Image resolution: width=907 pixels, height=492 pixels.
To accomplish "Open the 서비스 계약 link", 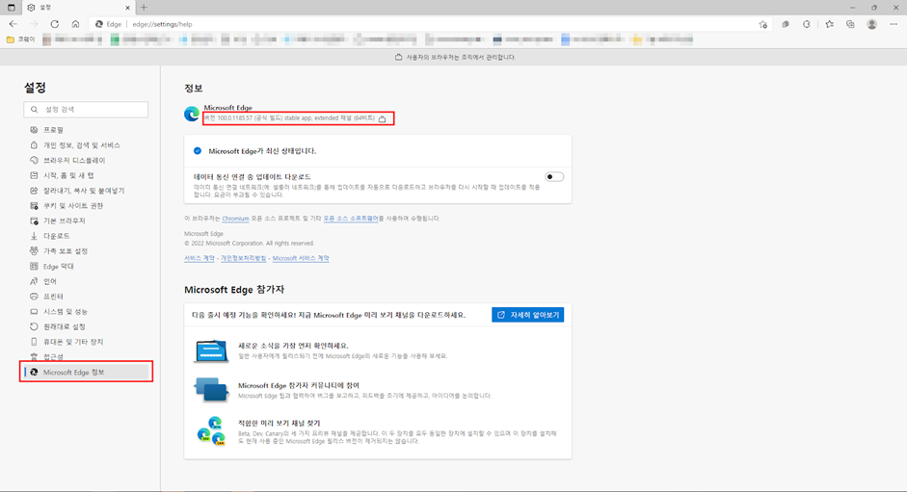I will pyautogui.click(x=199, y=258).
